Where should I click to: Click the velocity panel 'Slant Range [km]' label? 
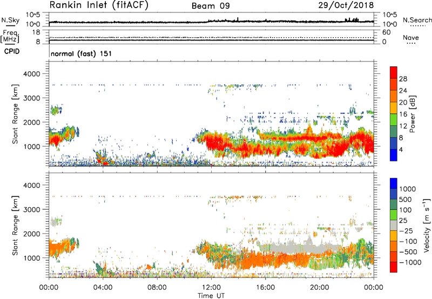click(x=15, y=225)
